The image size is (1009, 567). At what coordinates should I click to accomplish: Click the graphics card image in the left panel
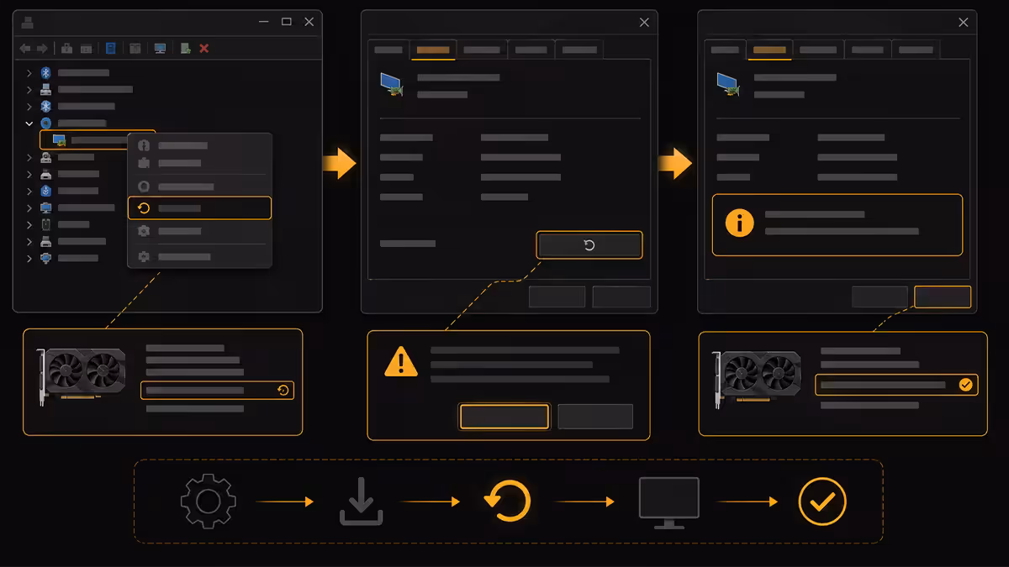(82, 376)
